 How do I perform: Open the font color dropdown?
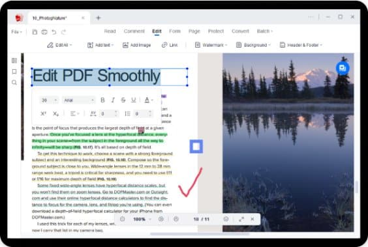click(x=149, y=100)
